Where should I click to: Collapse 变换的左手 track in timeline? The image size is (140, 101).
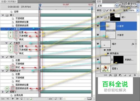(3, 71)
